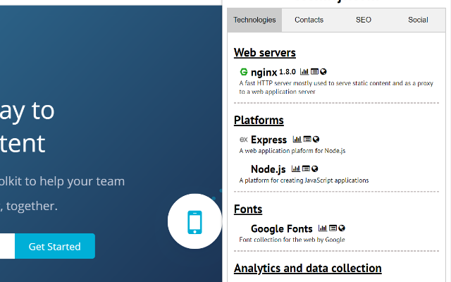
Task: Click the Google Fonts technology name
Action: (x=281, y=228)
